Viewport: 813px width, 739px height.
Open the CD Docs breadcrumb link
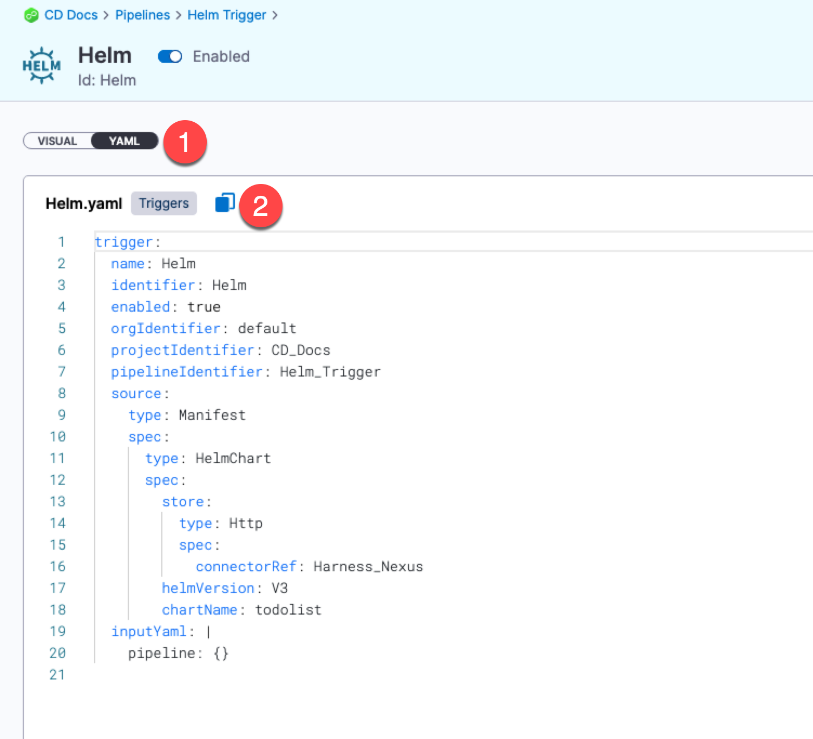[x=71, y=15]
